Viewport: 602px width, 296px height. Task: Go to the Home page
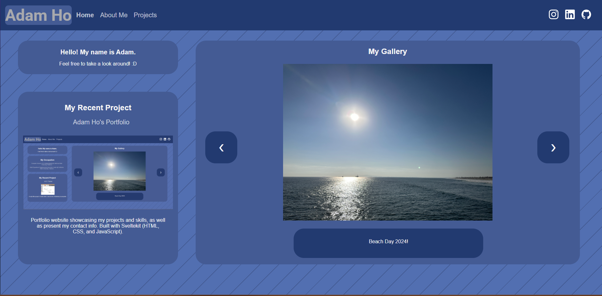click(x=85, y=15)
